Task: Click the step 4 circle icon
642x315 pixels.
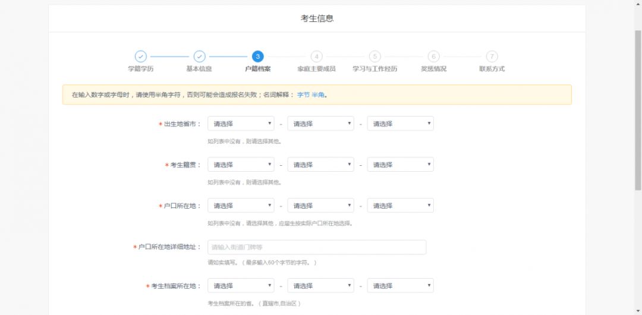Action: pyautogui.click(x=316, y=56)
